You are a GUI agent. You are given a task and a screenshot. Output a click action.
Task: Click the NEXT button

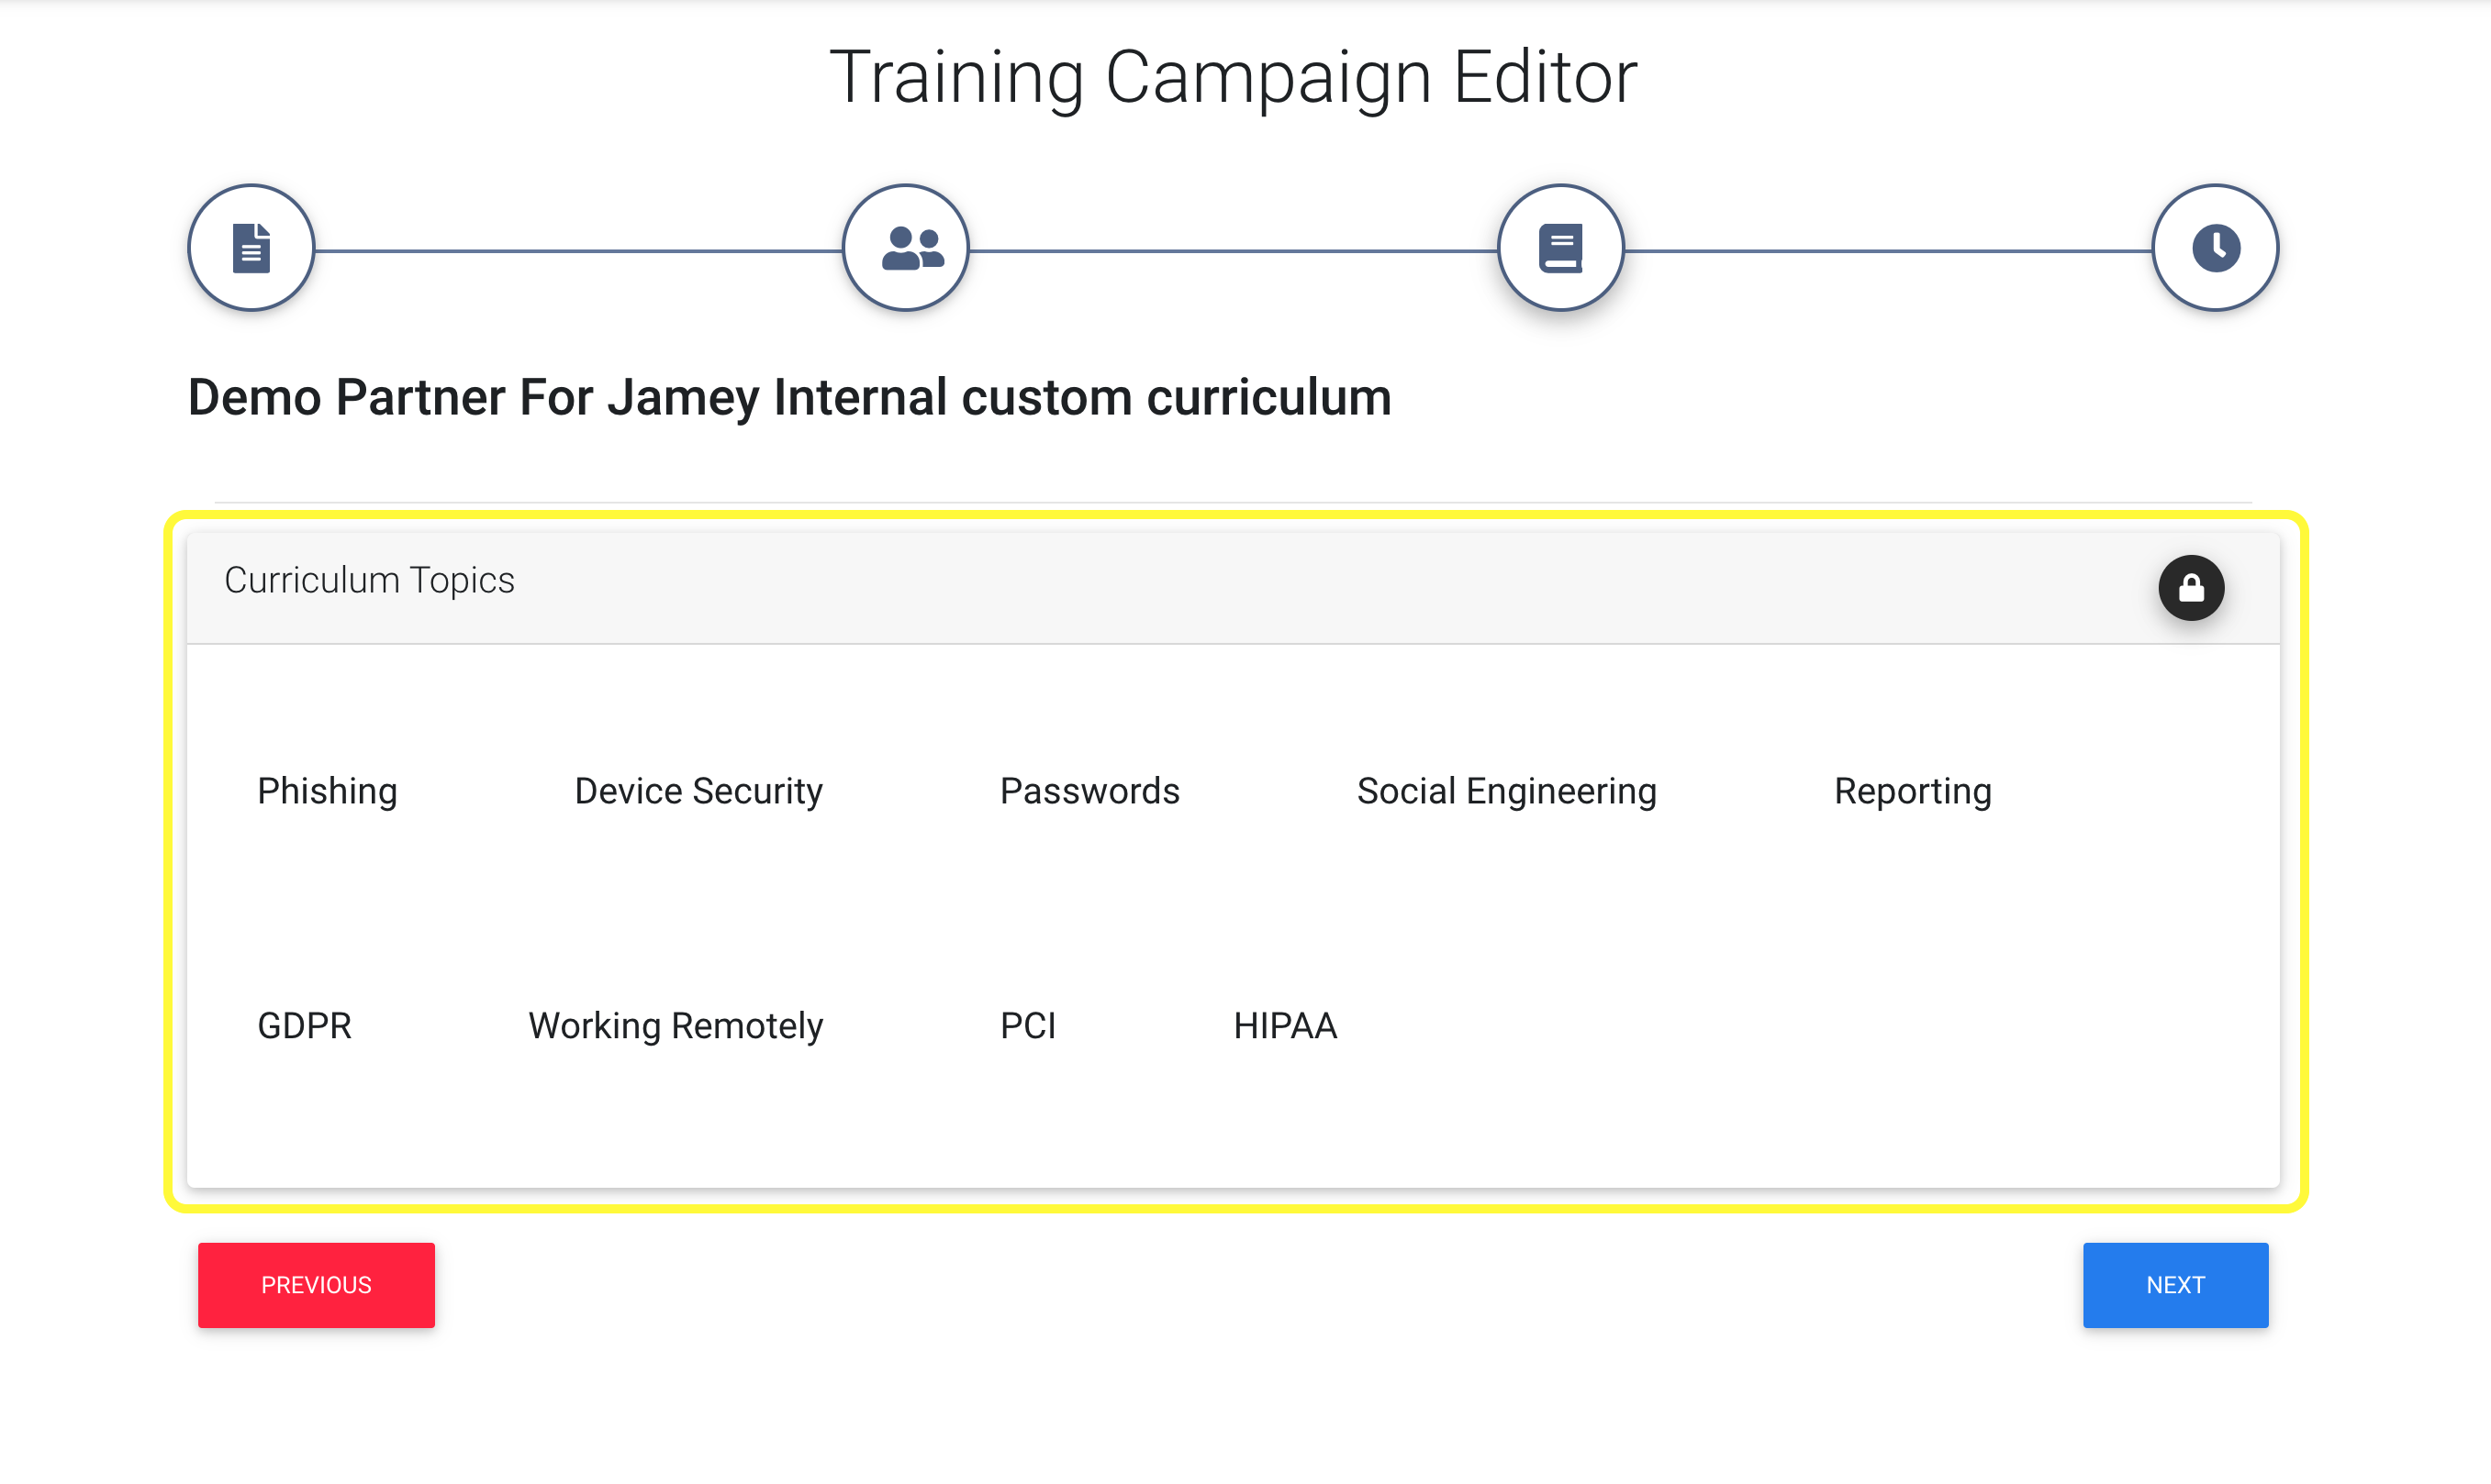click(x=2176, y=1285)
